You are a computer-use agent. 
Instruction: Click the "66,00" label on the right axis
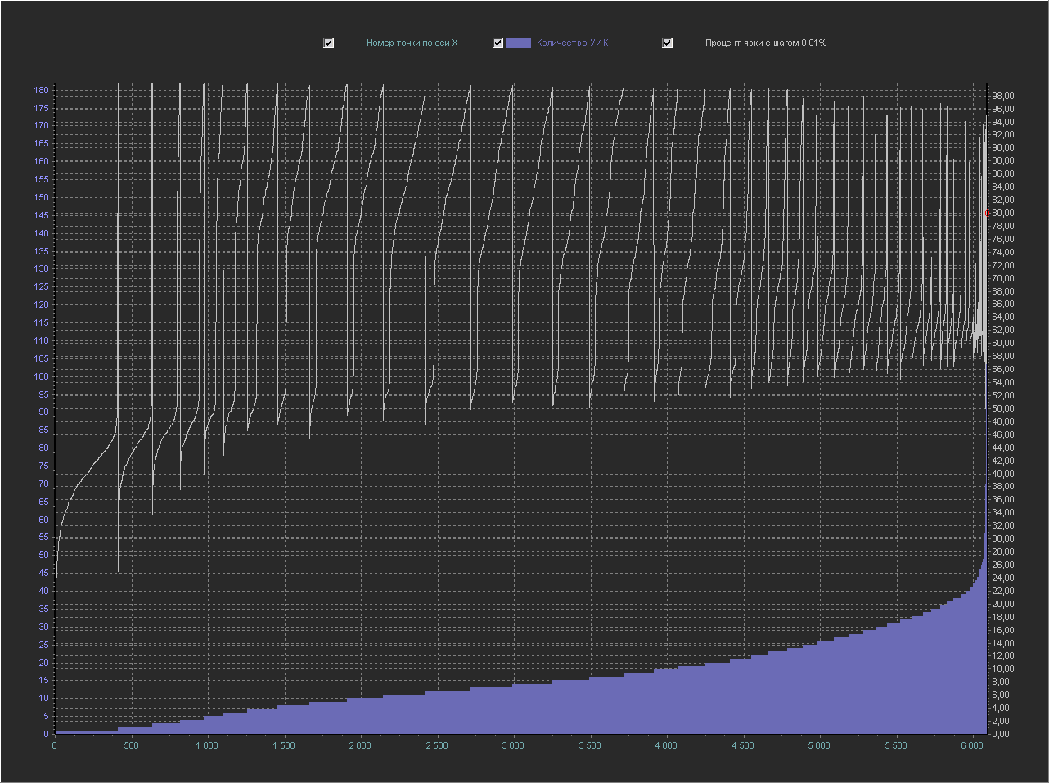[1002, 304]
